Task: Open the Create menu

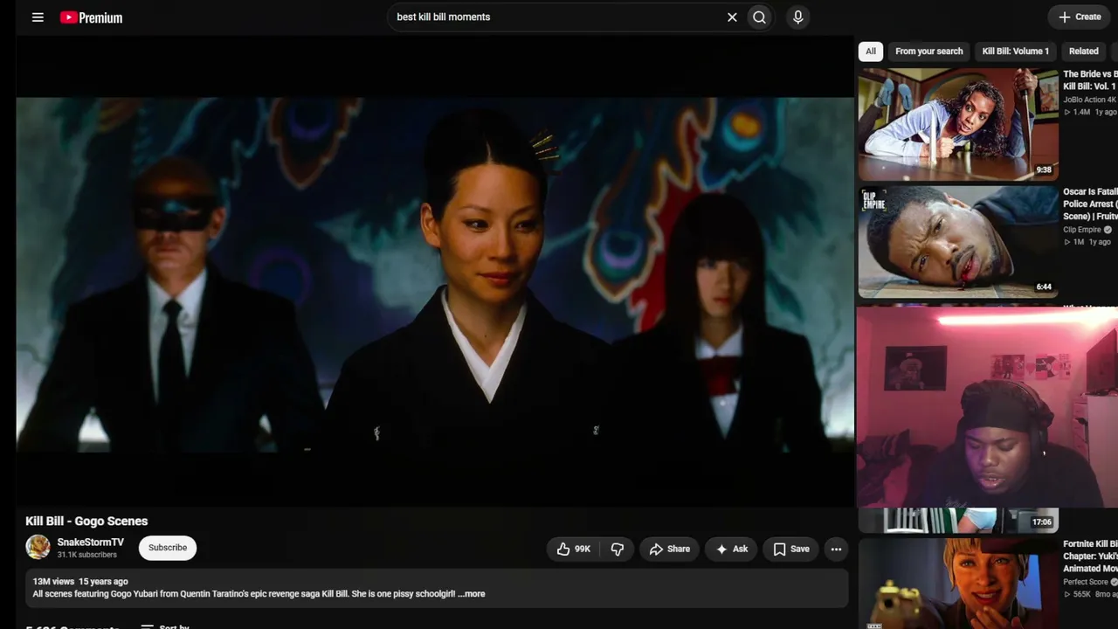Action: click(x=1080, y=17)
